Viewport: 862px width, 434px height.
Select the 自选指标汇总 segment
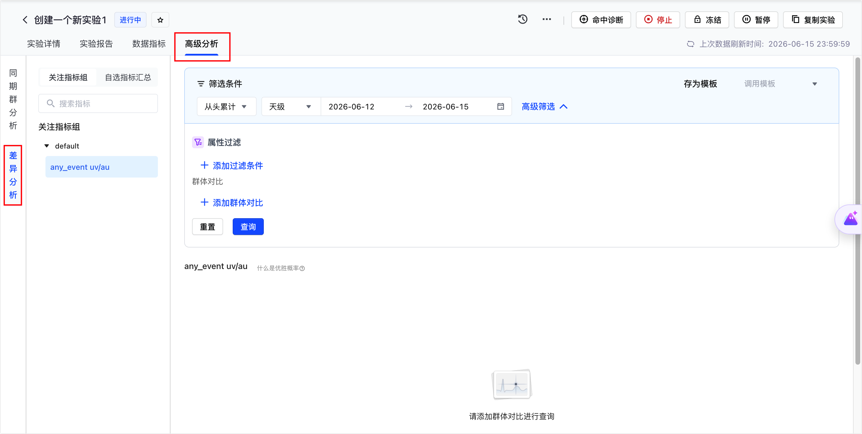click(128, 77)
